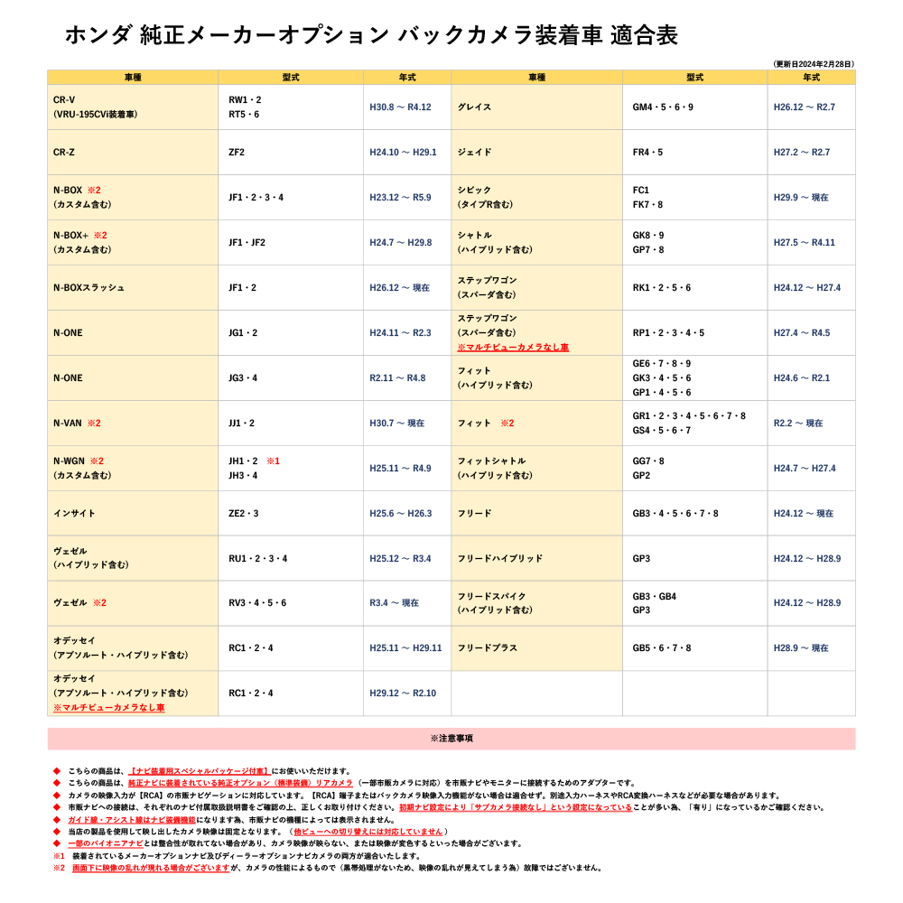Click the JG1・2 model cell
This screenshot has width=903, height=903.
291,333
